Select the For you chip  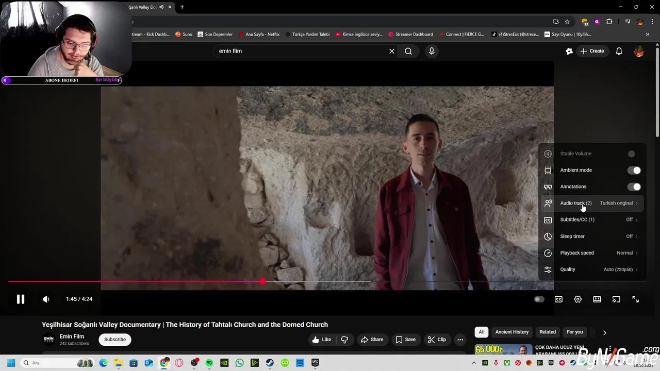click(x=575, y=332)
